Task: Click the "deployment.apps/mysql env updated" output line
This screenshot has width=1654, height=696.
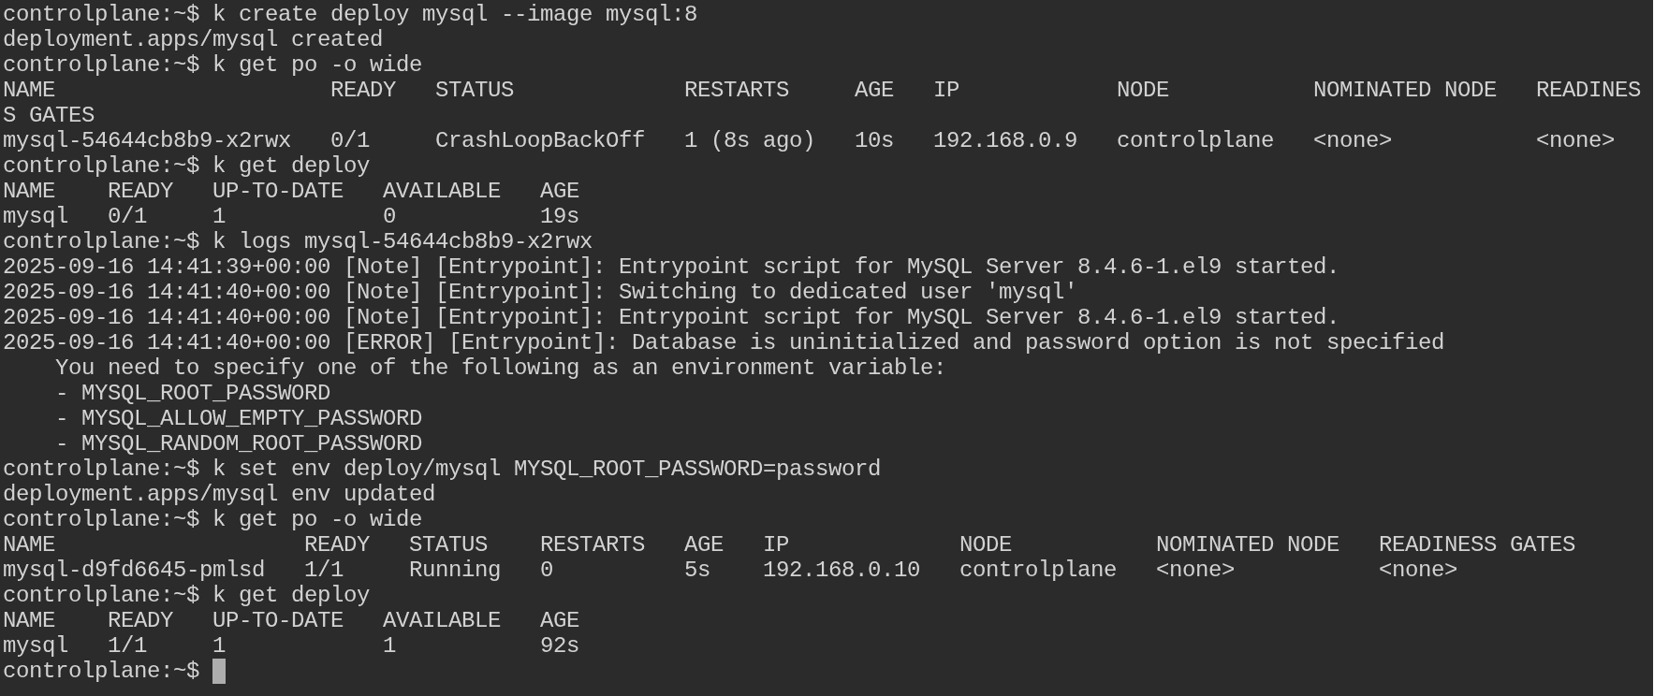Action: (218, 494)
